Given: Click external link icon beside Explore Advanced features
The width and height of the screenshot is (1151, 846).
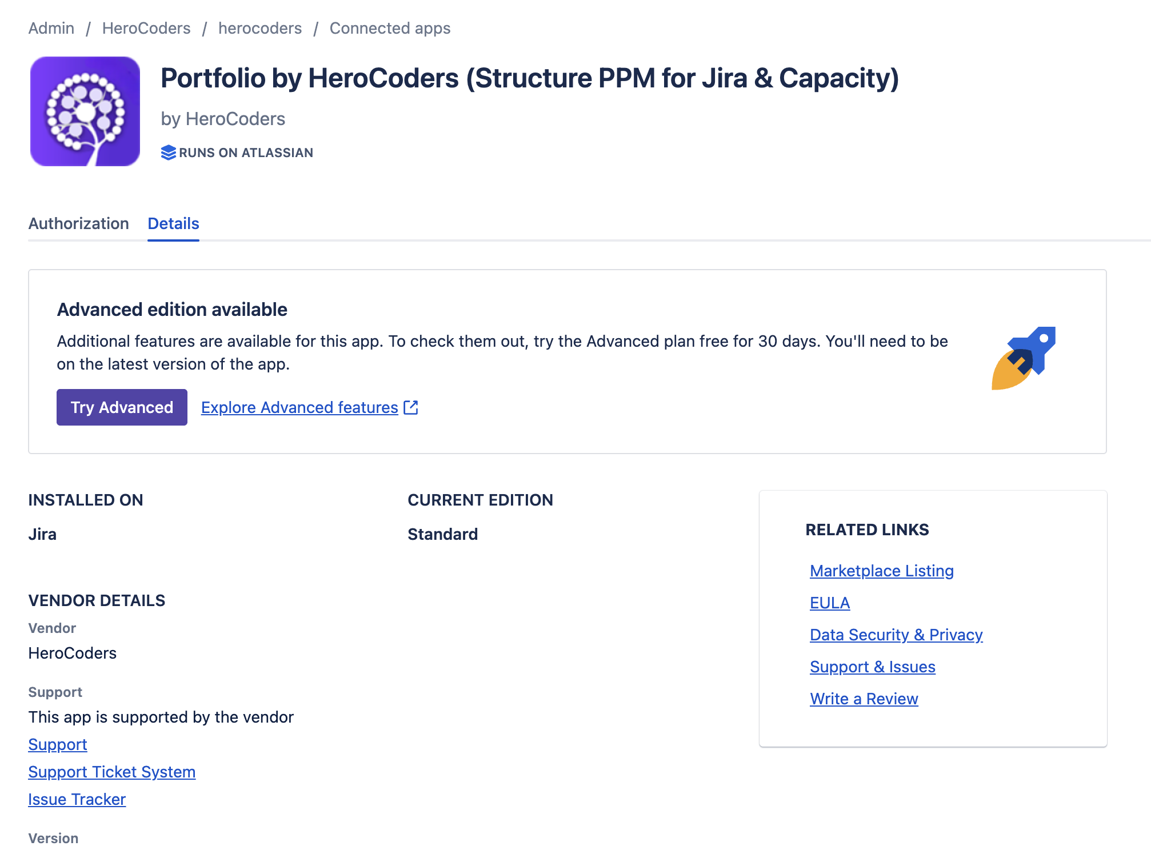Looking at the screenshot, I should (x=411, y=407).
